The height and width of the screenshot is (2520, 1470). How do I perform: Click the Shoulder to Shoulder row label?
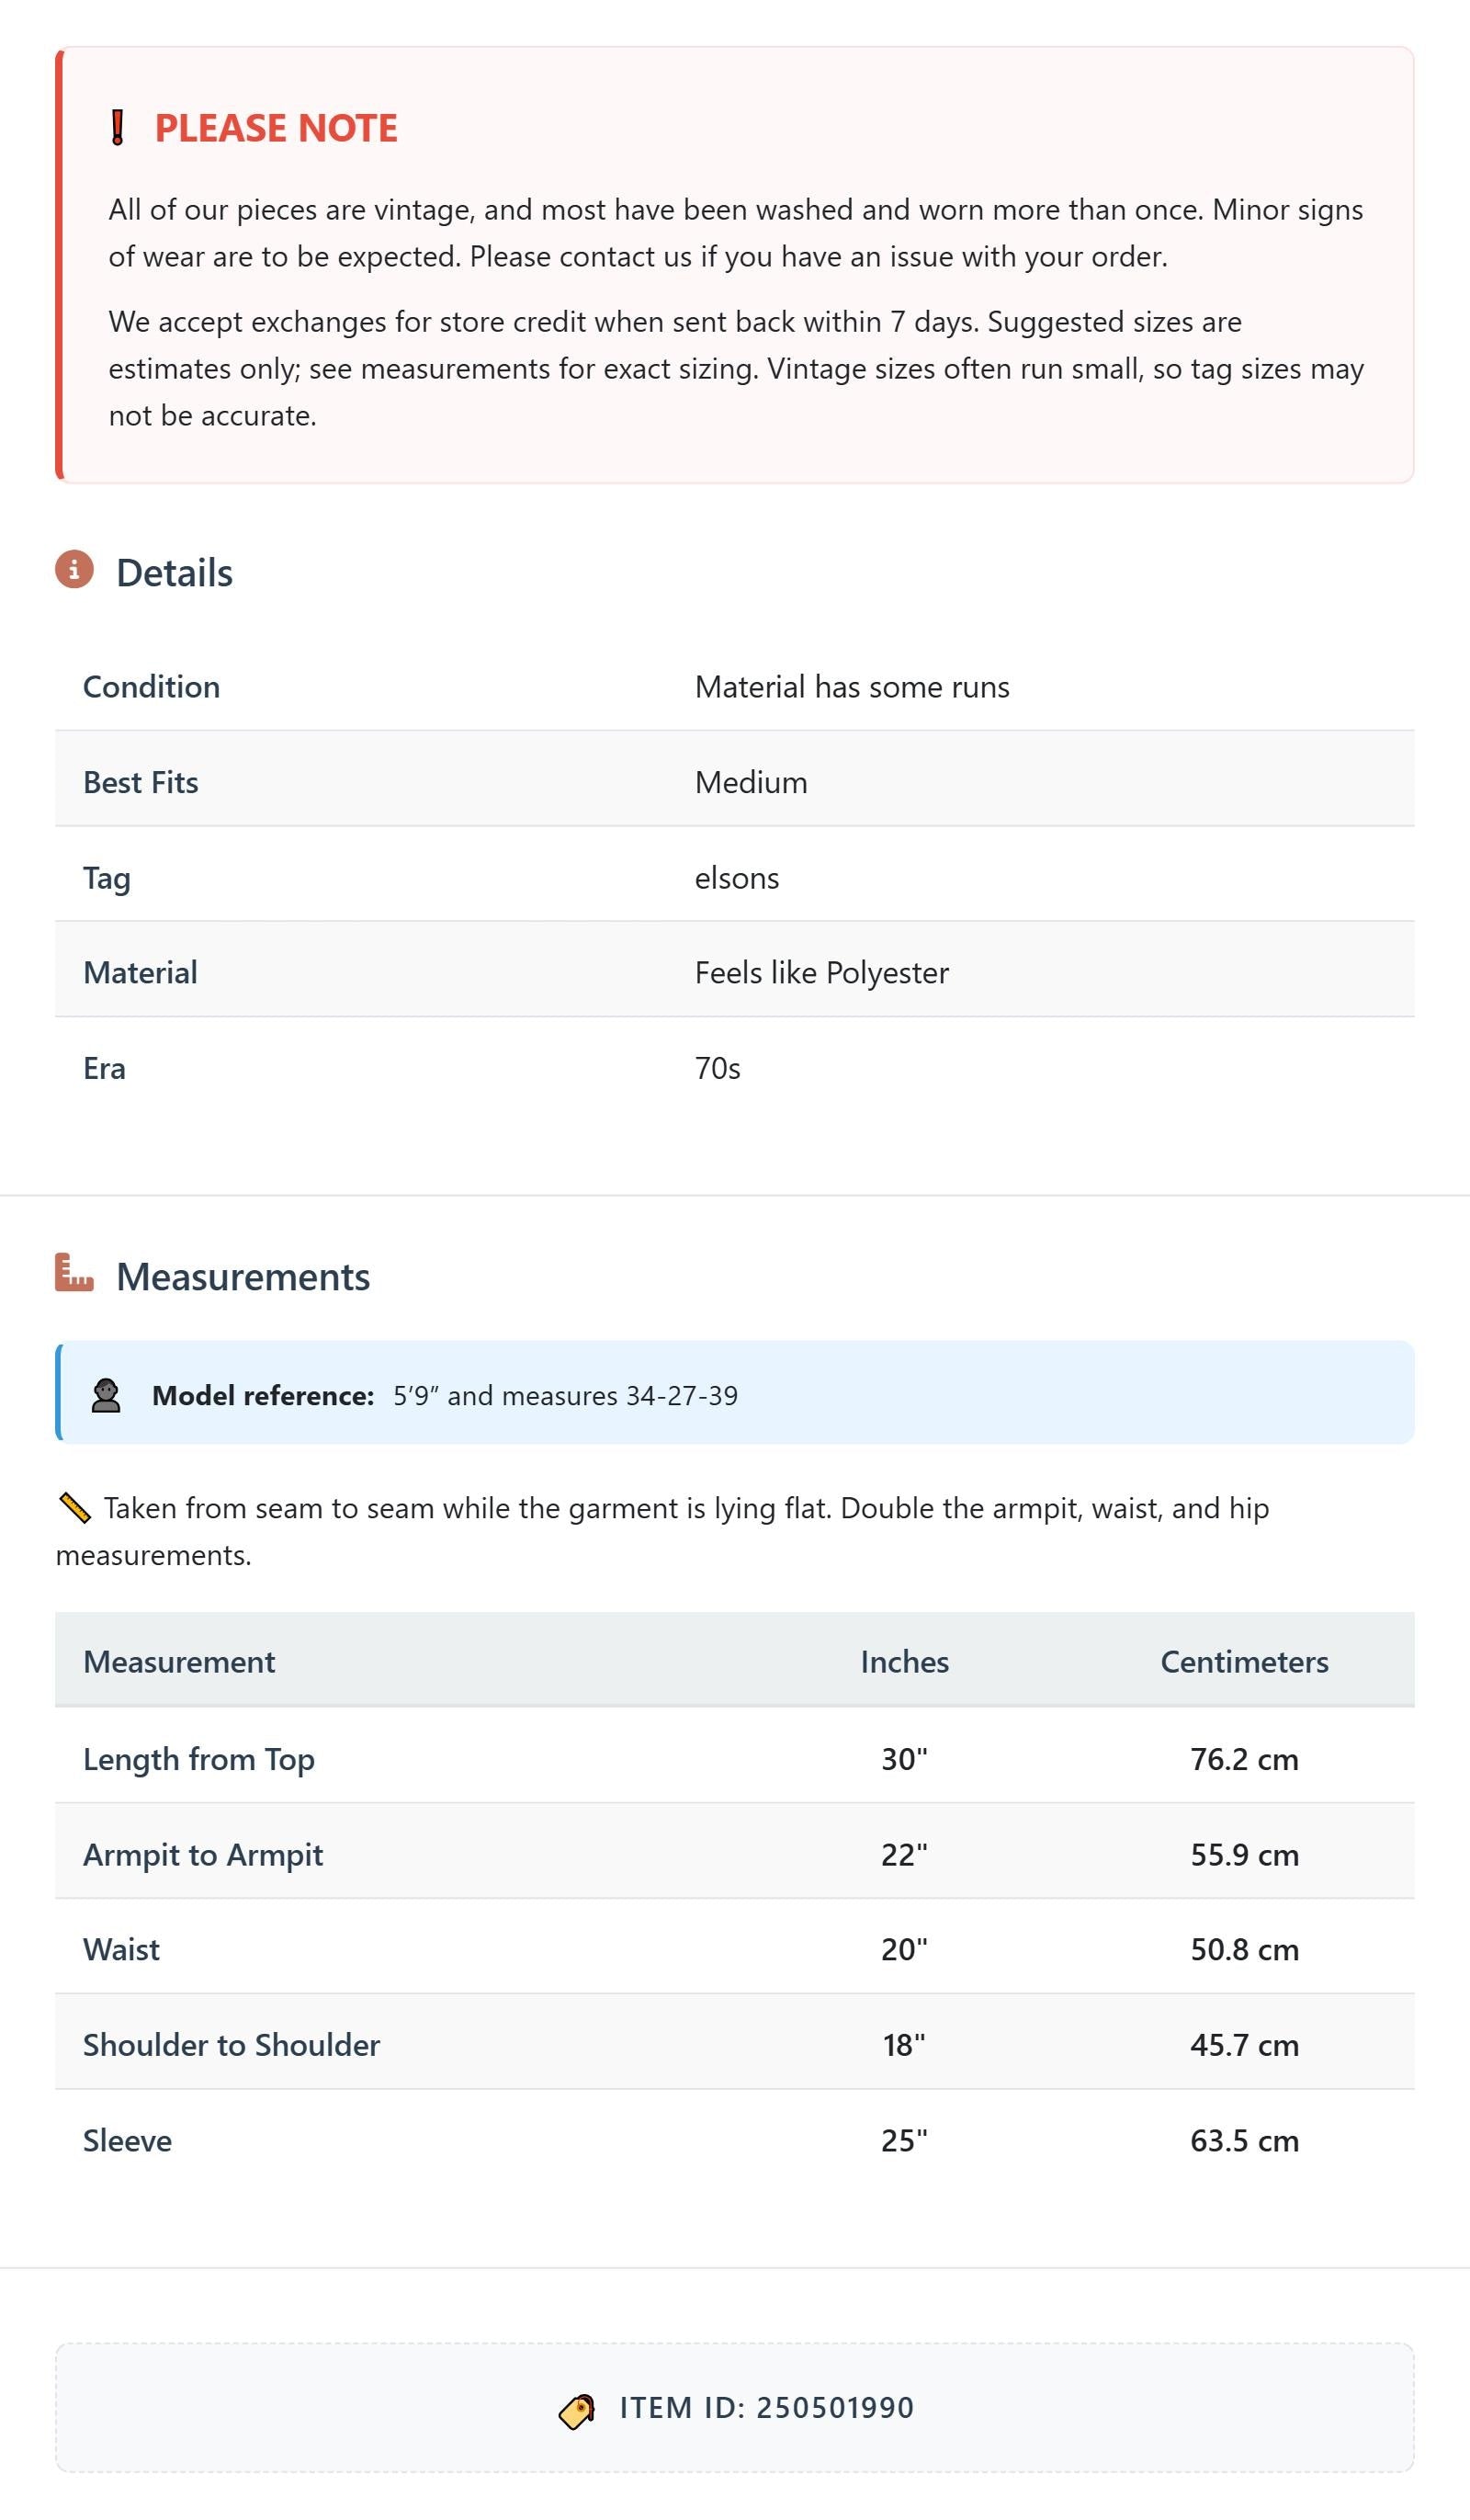231,2045
